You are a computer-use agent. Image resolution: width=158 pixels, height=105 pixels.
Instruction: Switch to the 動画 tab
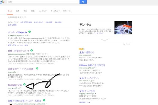pos(33,11)
